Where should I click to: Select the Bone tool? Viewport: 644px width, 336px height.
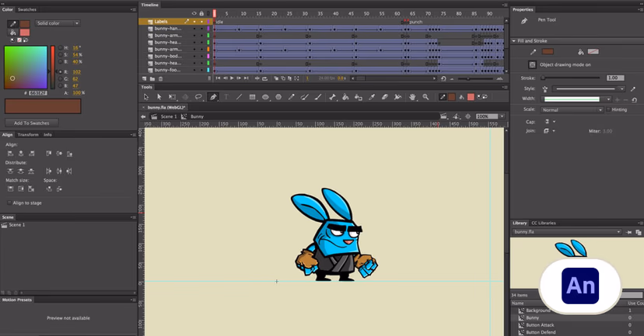[332, 97]
